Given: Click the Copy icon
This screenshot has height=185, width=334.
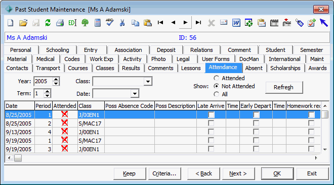Looking at the screenshot, I should point(135,23).
